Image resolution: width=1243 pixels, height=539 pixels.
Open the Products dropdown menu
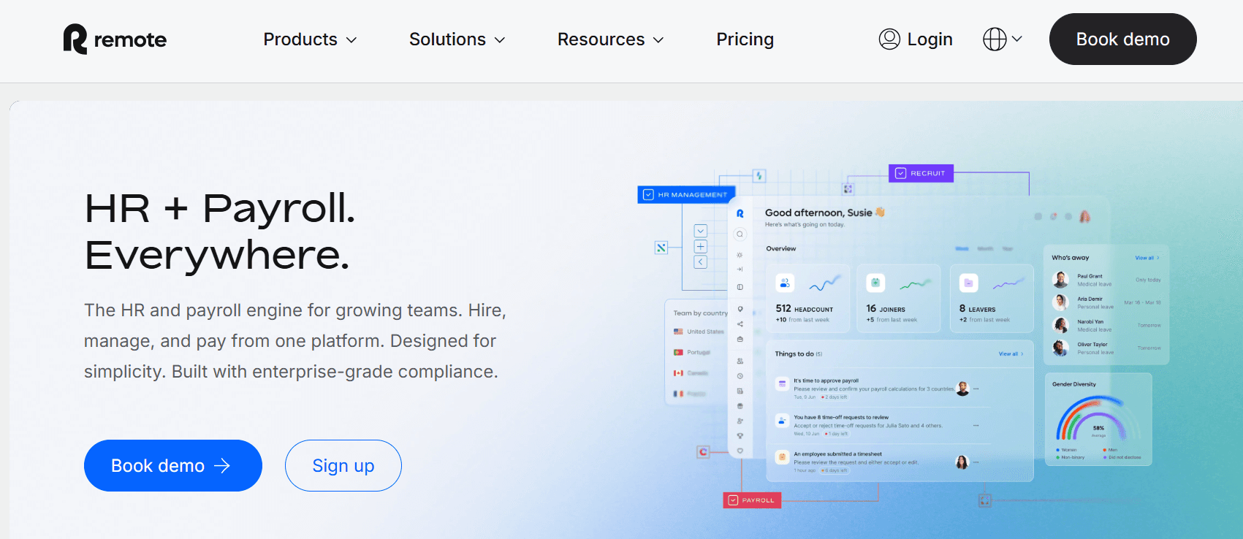tap(310, 39)
